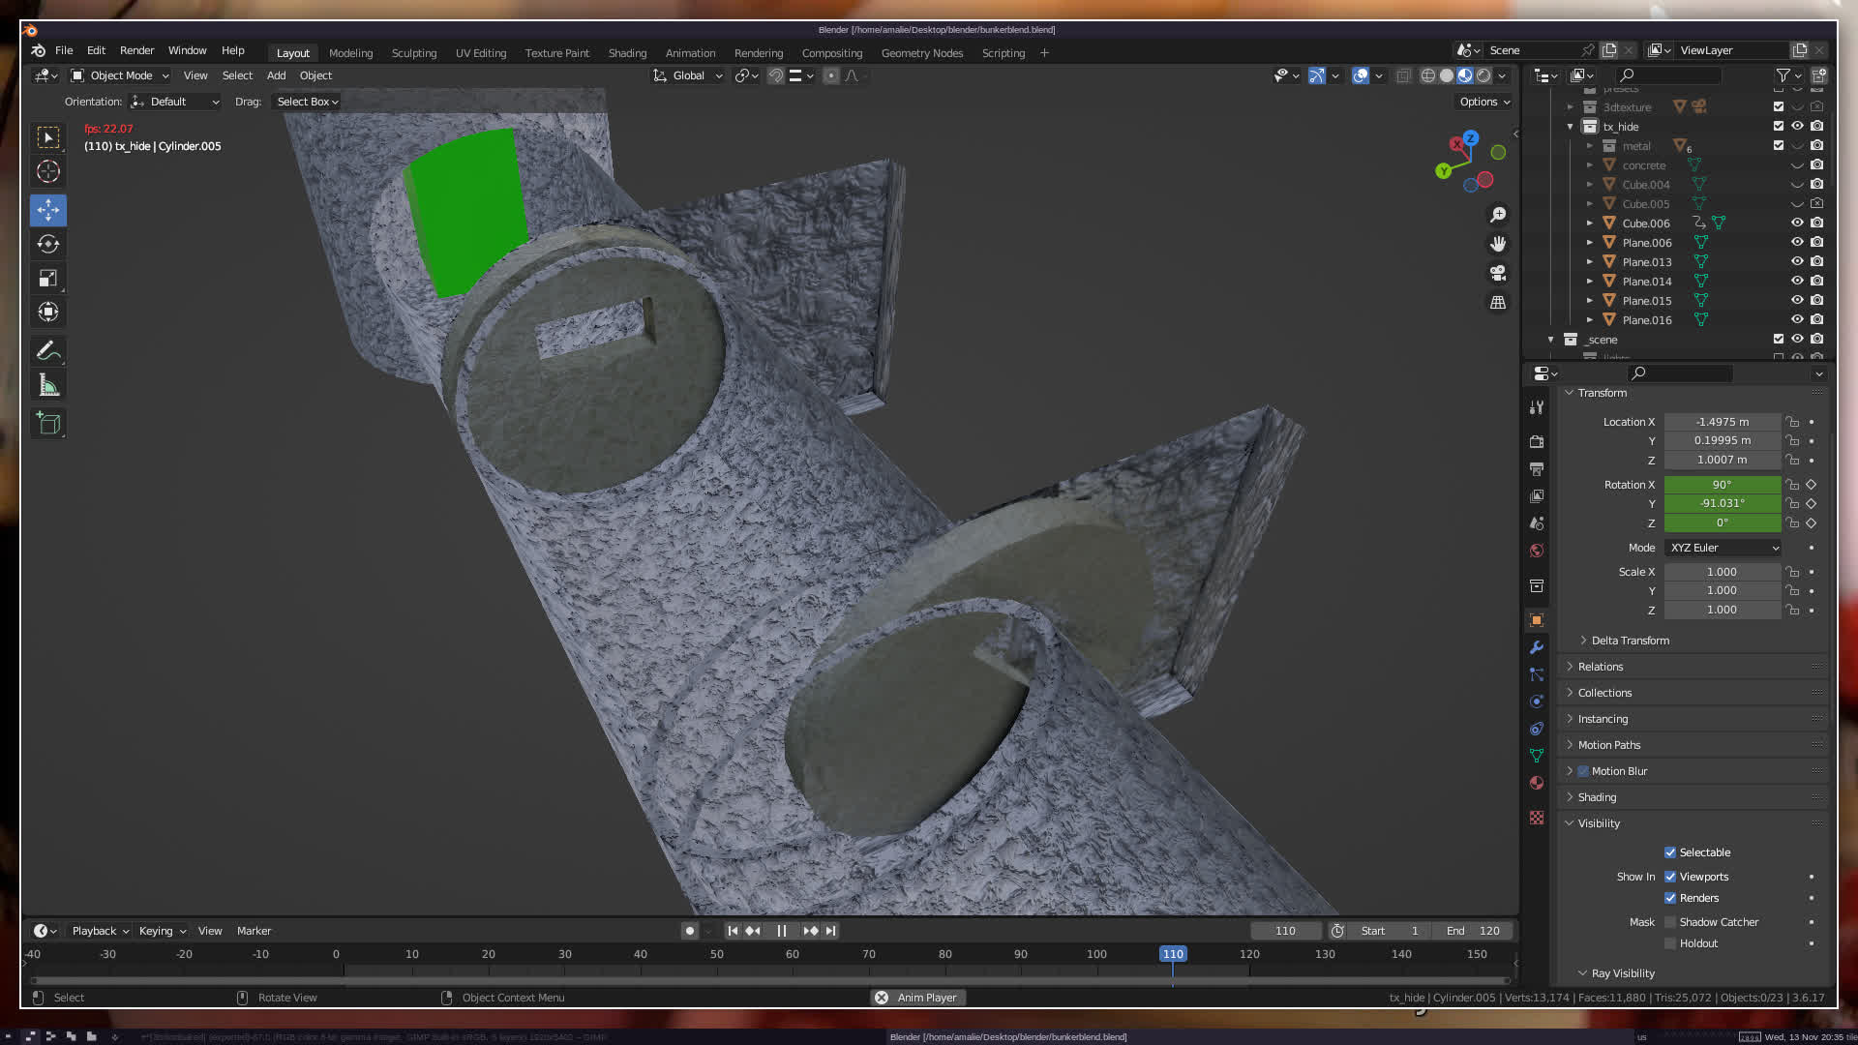Enable the Shadow Catcher checkbox
1858x1045 pixels.
click(x=1670, y=922)
